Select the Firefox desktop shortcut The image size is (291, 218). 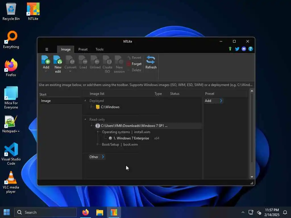point(11,68)
